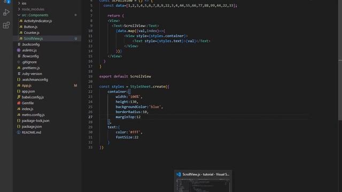Open package.json file
The image size is (342, 192).
pos(32,126)
